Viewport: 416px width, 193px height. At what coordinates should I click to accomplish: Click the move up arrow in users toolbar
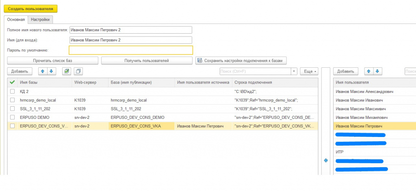[369, 71]
